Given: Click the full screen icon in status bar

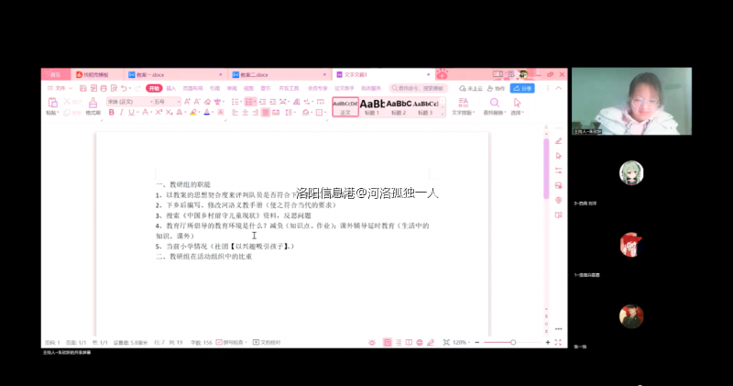Looking at the screenshot, I should [558, 343].
